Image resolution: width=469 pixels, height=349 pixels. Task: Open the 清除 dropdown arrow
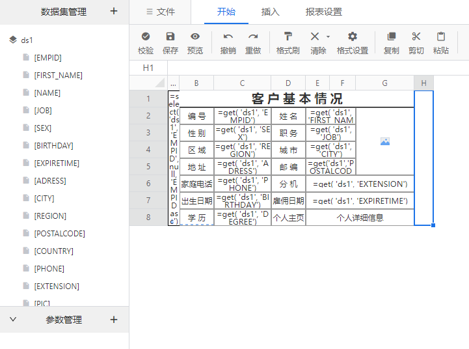coord(328,37)
